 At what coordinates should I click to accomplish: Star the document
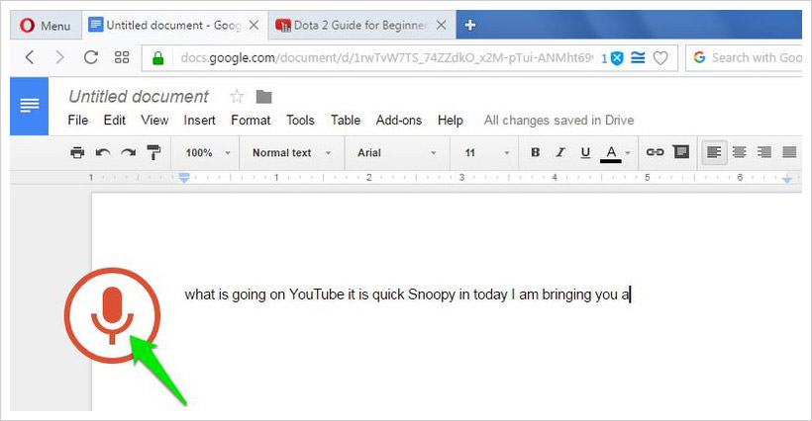(x=237, y=96)
